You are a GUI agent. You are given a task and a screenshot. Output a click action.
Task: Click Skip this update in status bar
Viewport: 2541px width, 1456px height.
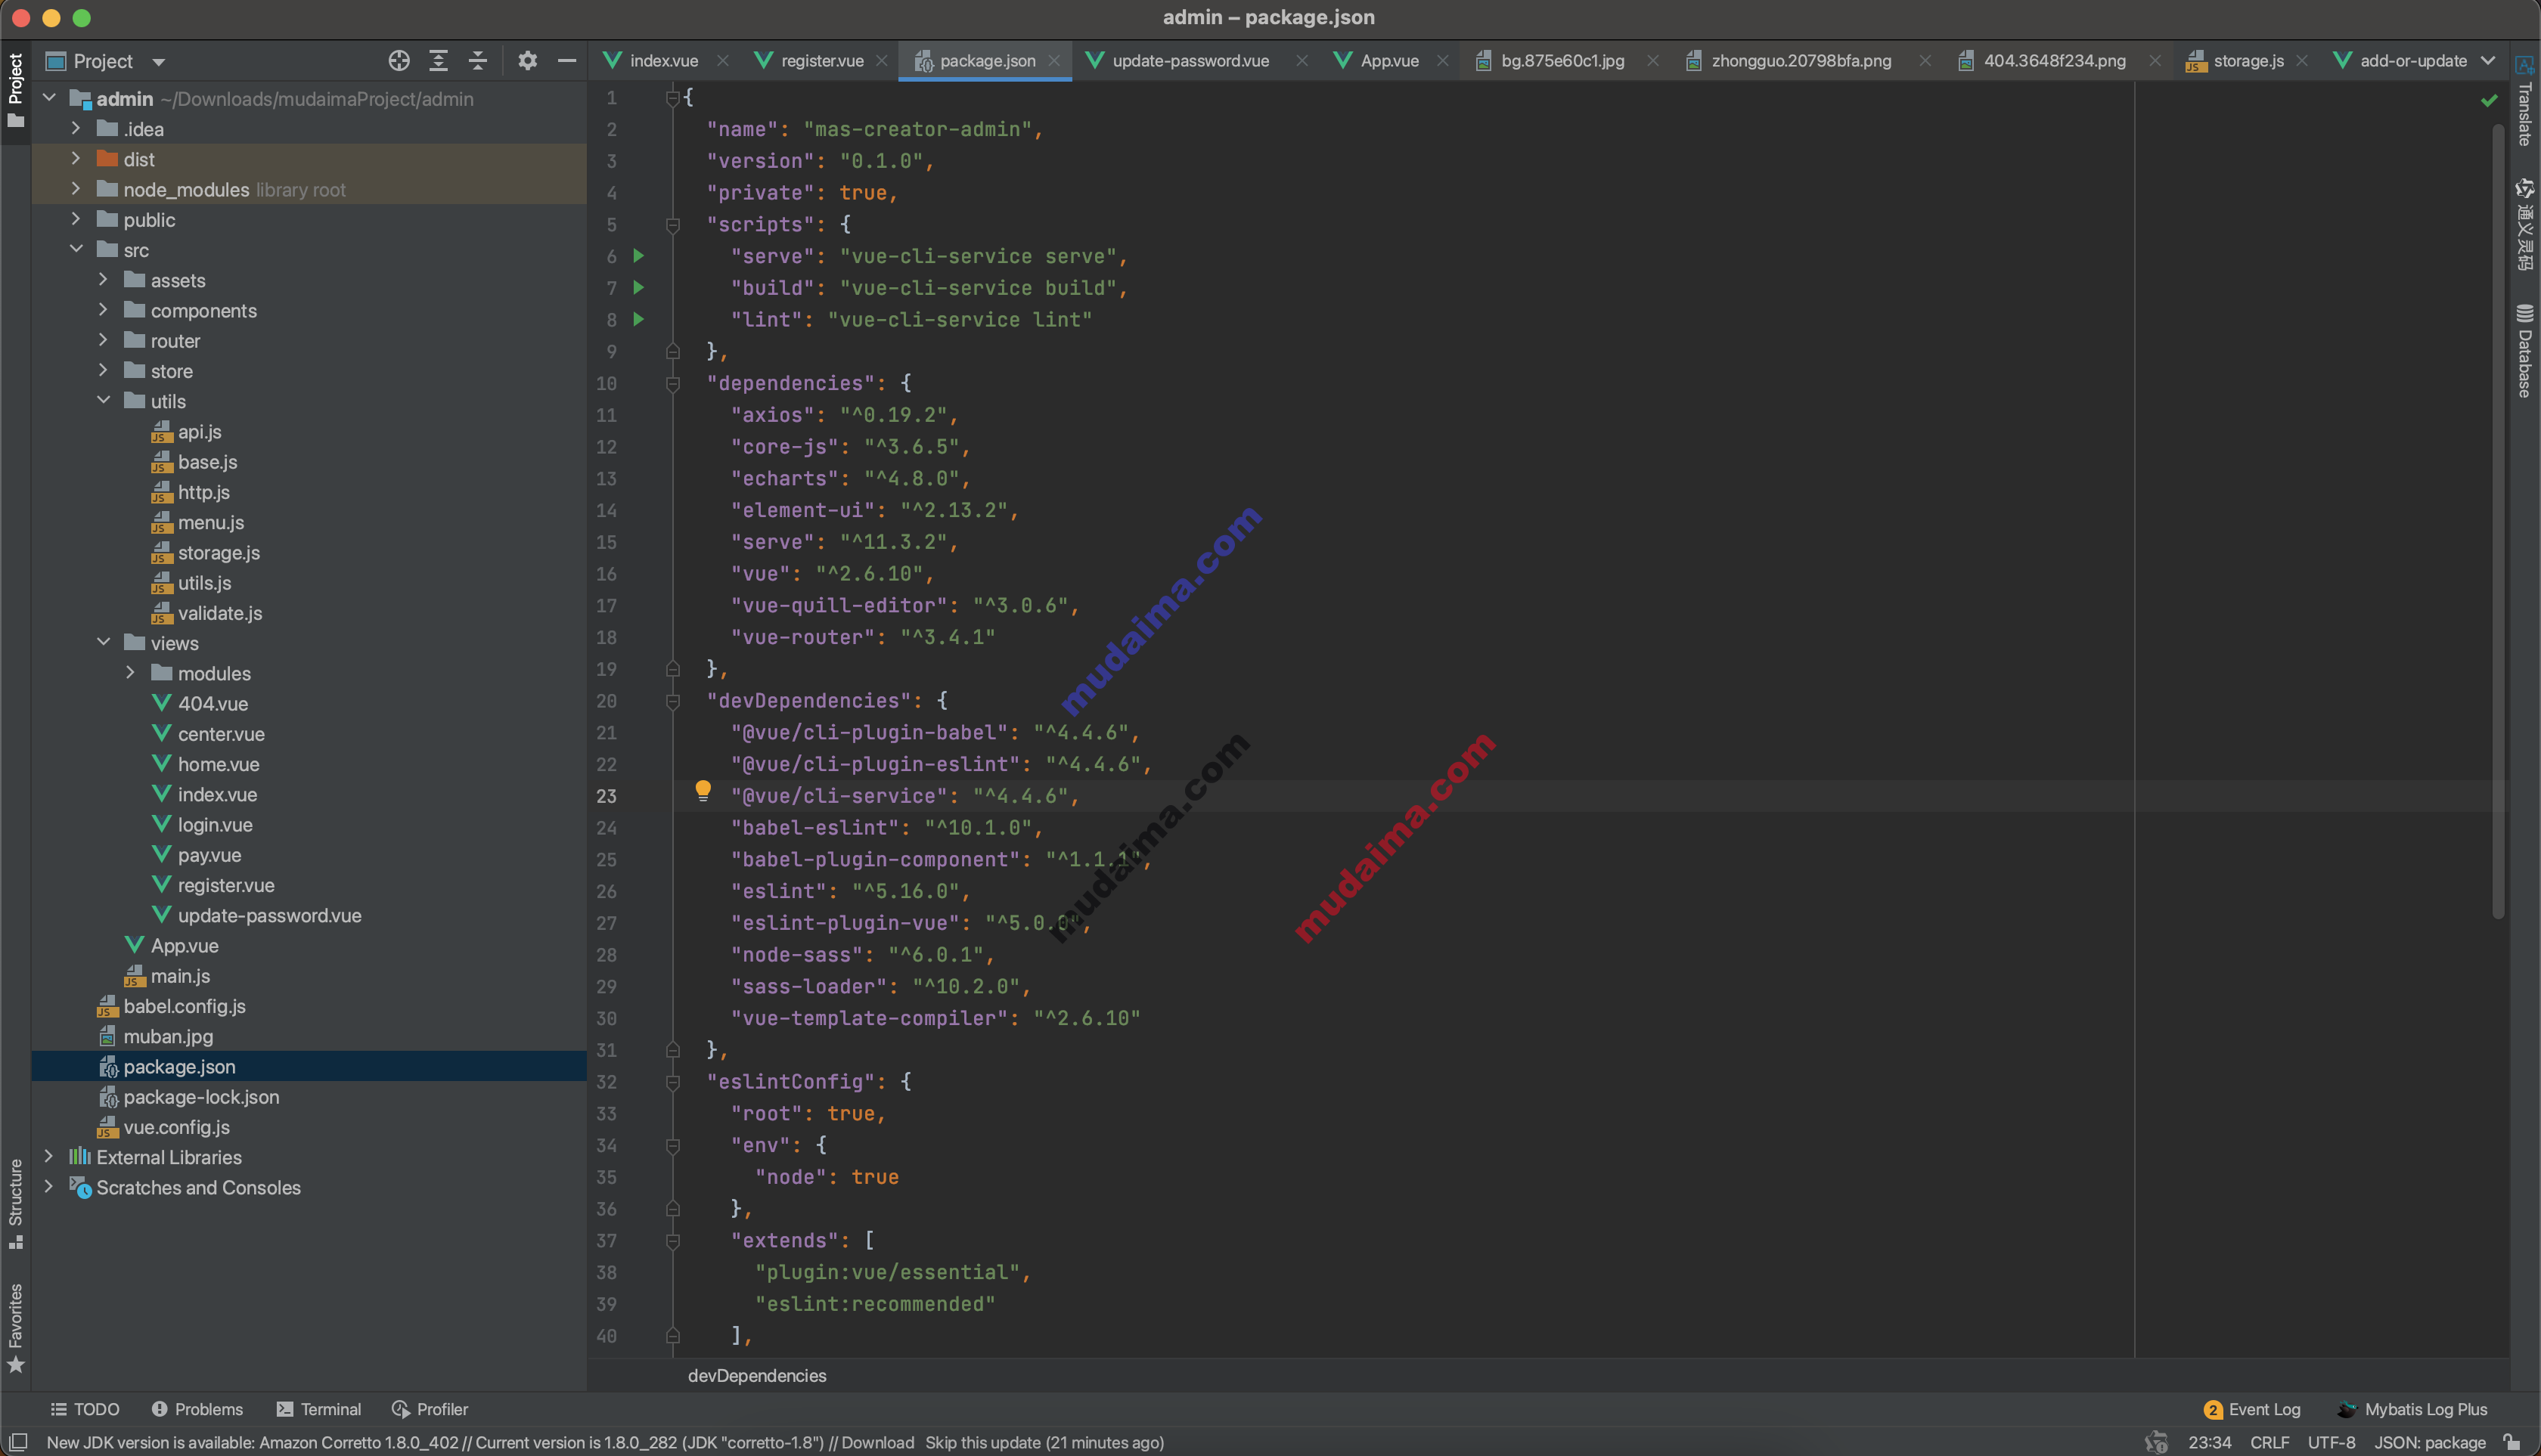(983, 1442)
